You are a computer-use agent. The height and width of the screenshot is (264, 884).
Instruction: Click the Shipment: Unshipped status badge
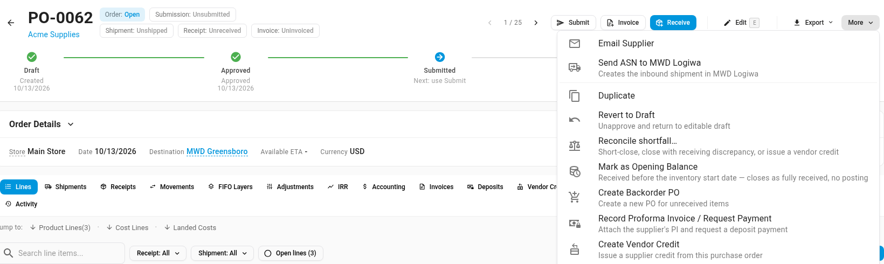(136, 31)
